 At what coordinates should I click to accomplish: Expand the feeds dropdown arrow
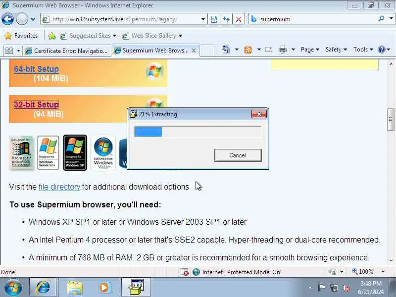click(259, 49)
